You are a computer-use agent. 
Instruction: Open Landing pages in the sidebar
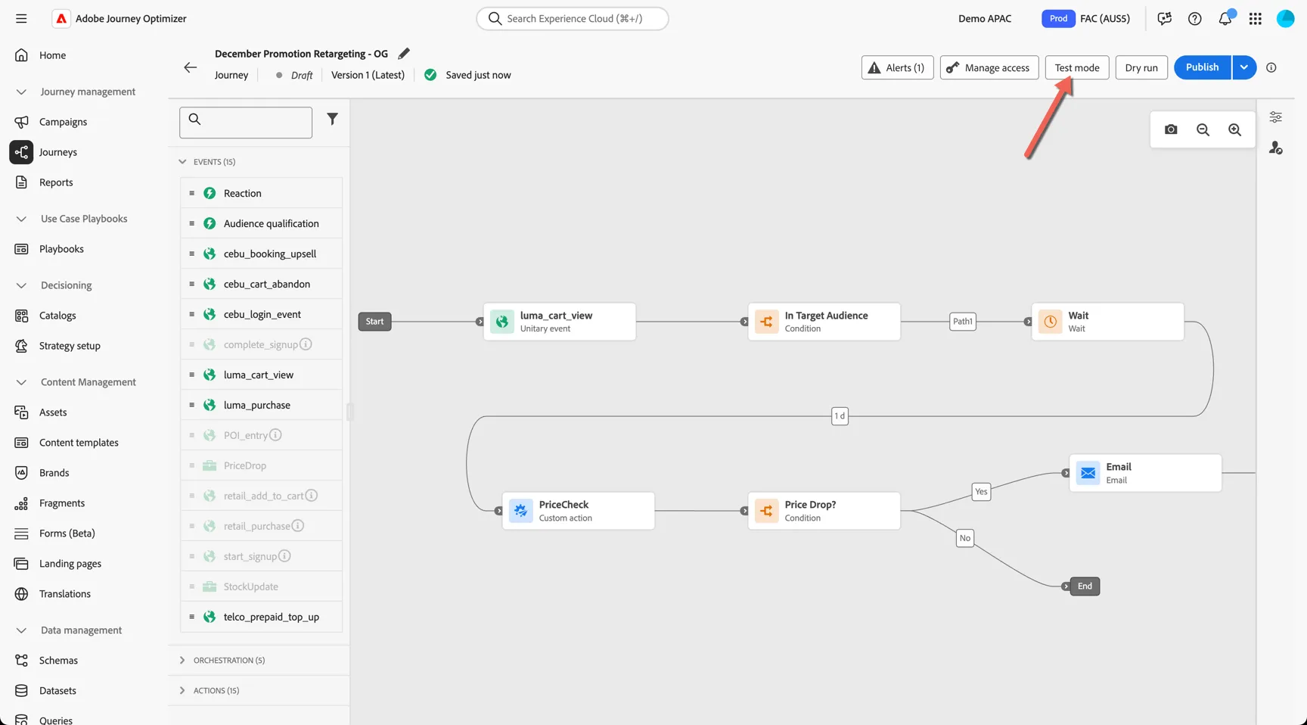coord(70,564)
